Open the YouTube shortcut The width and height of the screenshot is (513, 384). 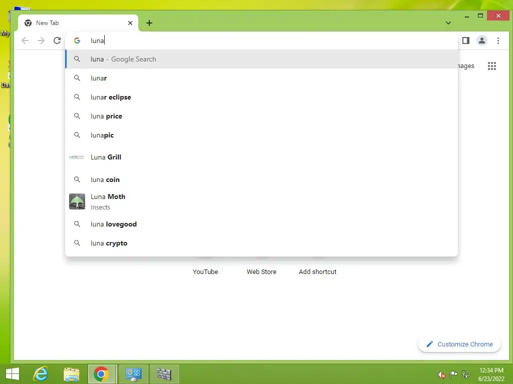click(x=205, y=271)
